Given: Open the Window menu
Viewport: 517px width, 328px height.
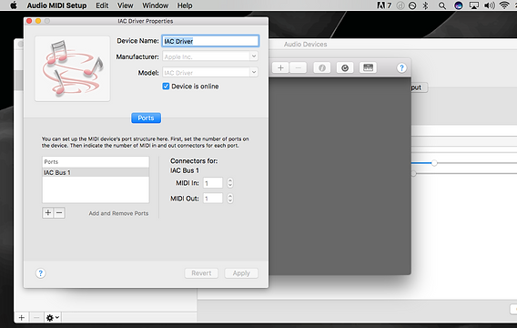Looking at the screenshot, I should coord(156,5).
